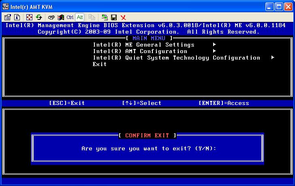Toggle the Ctrl key button
Viewport: 295px width, 186px height.
pyautogui.click(x=70, y=17)
